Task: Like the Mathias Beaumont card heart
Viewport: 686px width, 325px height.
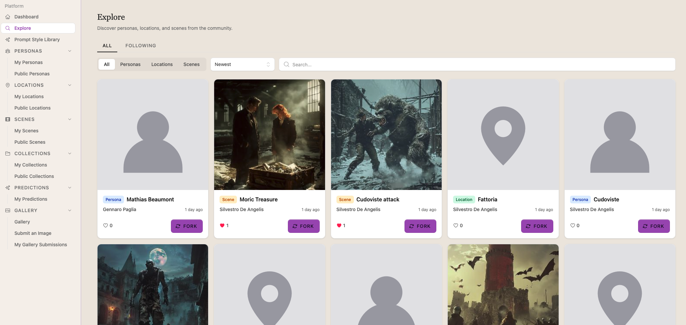Action: coord(106,225)
